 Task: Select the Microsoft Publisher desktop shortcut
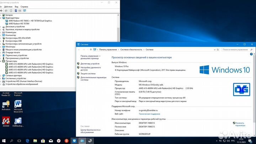18,94
